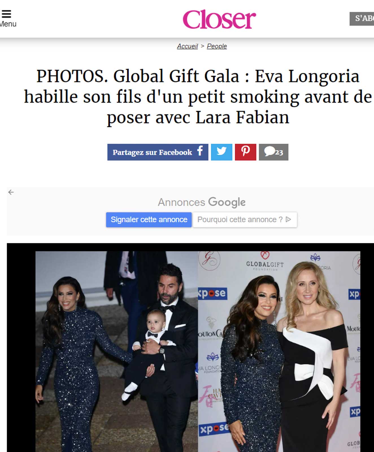The image size is (374, 452).
Task: Click Signaler cette annonce button
Action: (x=149, y=220)
